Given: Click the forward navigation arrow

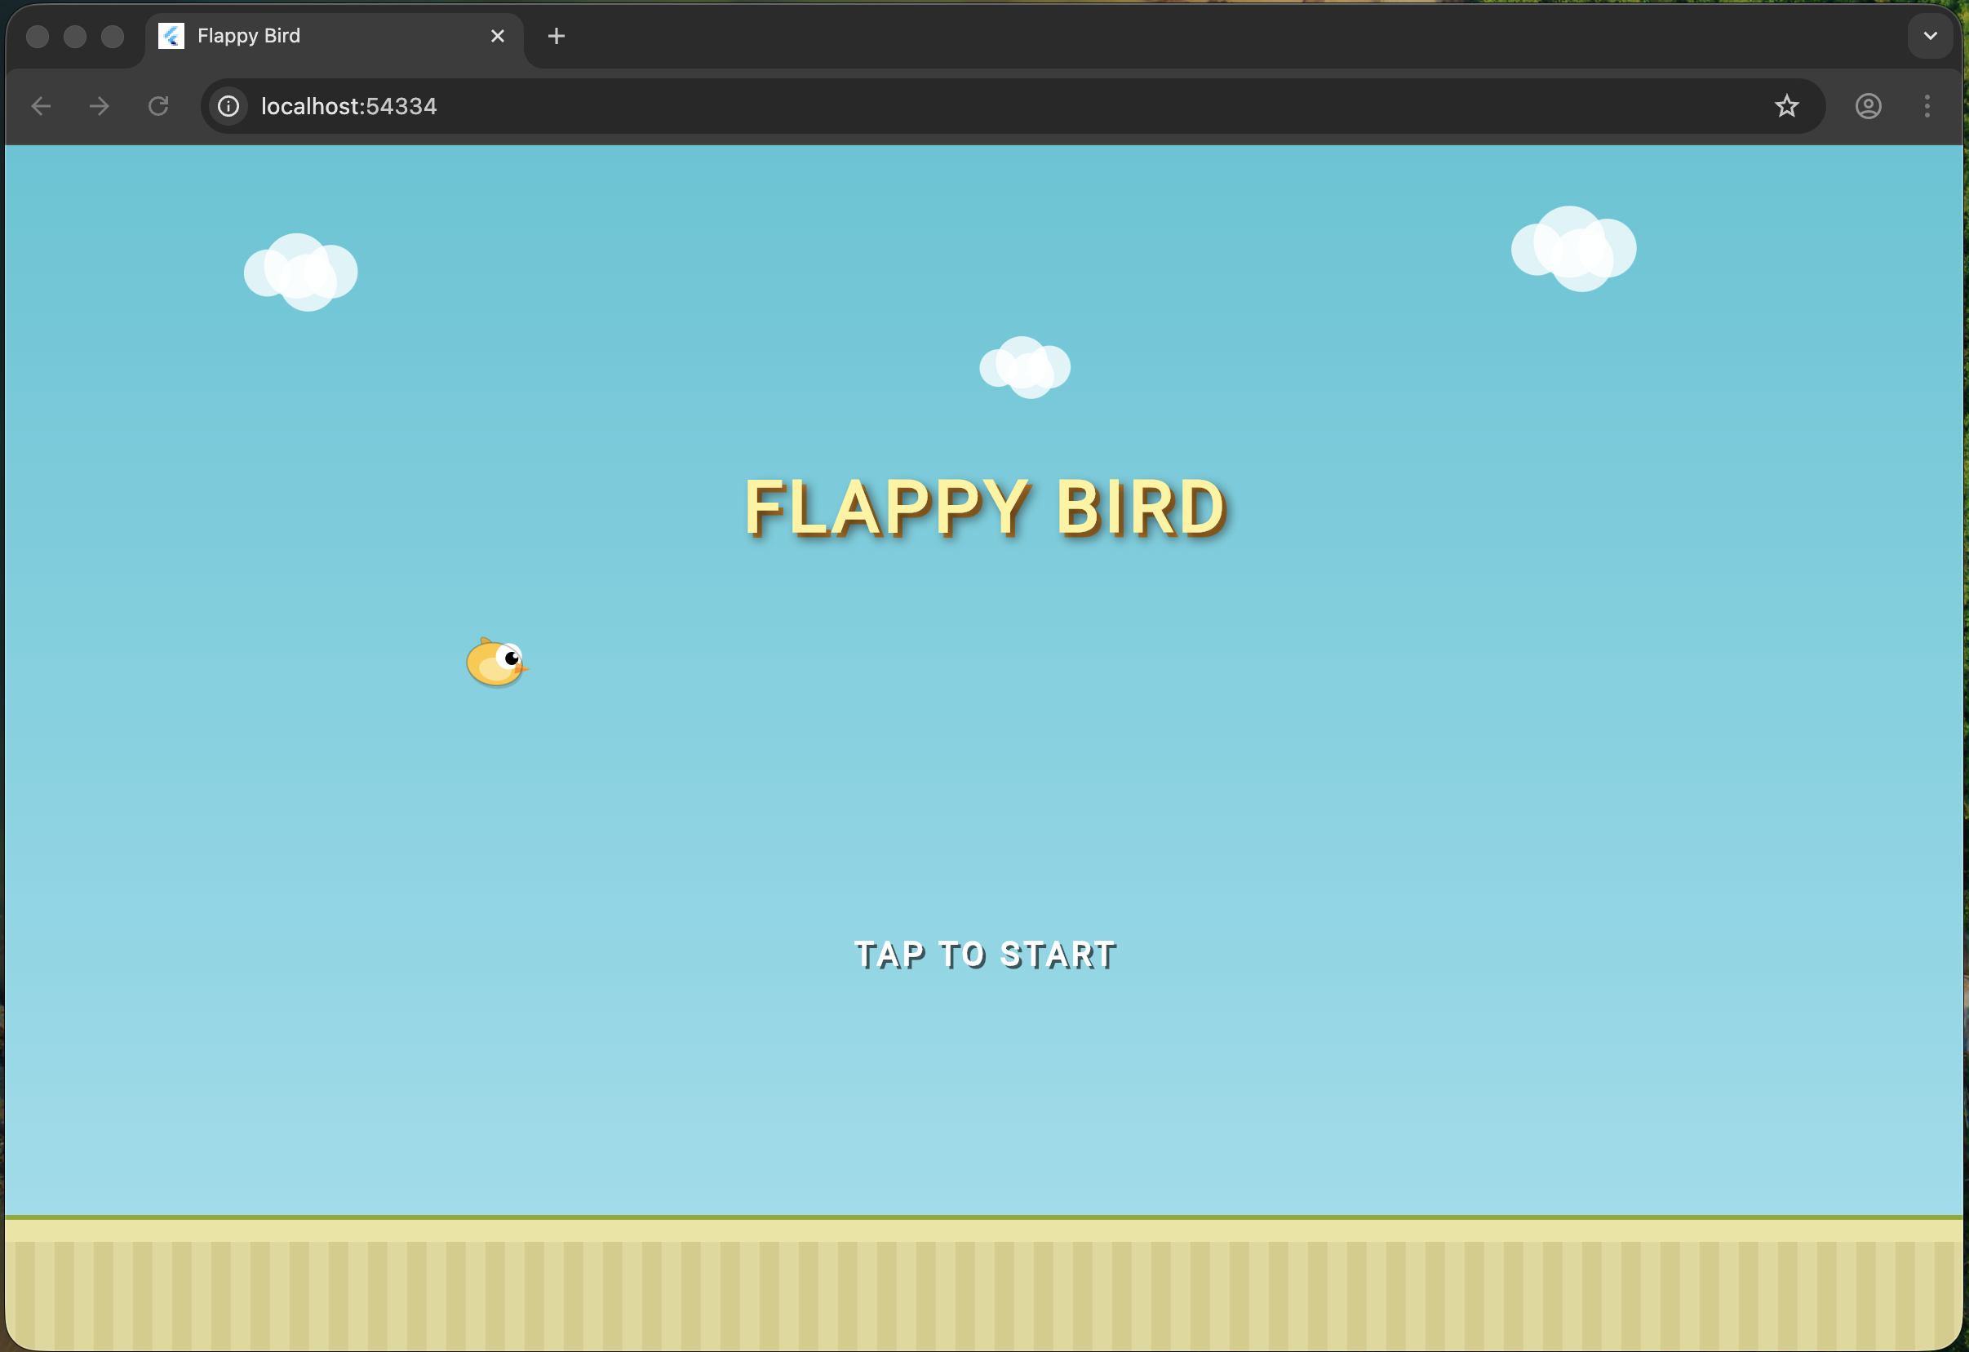Looking at the screenshot, I should [99, 106].
